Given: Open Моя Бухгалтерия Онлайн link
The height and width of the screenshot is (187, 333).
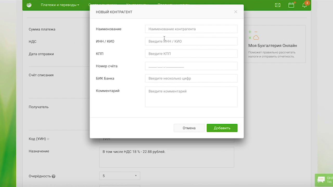Looking at the screenshot, I should (273, 46).
